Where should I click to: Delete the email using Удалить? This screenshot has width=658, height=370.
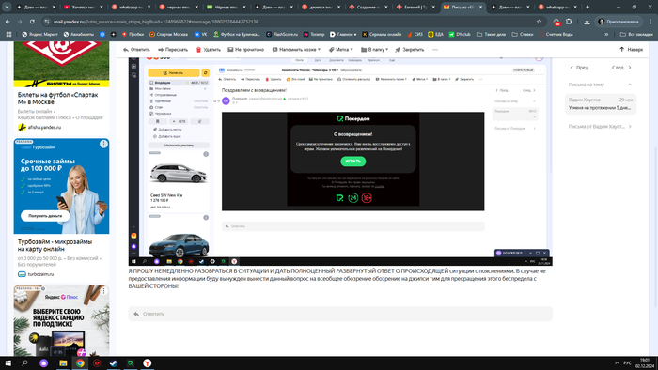pyautogui.click(x=208, y=50)
